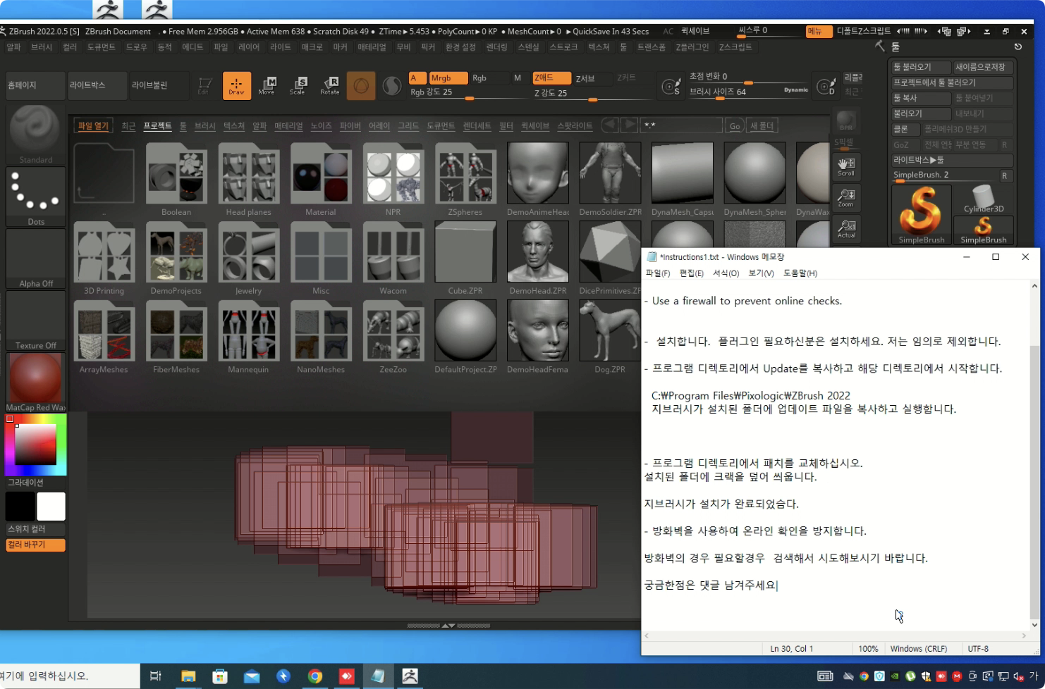Select the Move transform tool
This screenshot has width=1045, height=689.
(267, 85)
